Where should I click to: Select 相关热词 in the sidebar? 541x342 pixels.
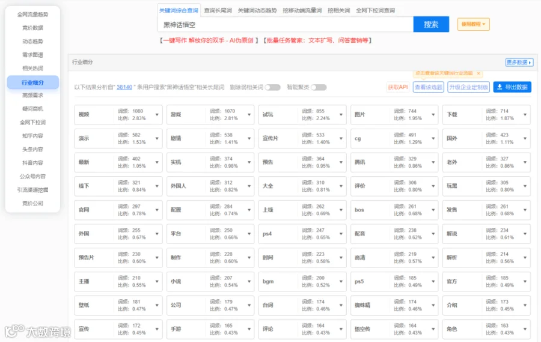point(33,69)
